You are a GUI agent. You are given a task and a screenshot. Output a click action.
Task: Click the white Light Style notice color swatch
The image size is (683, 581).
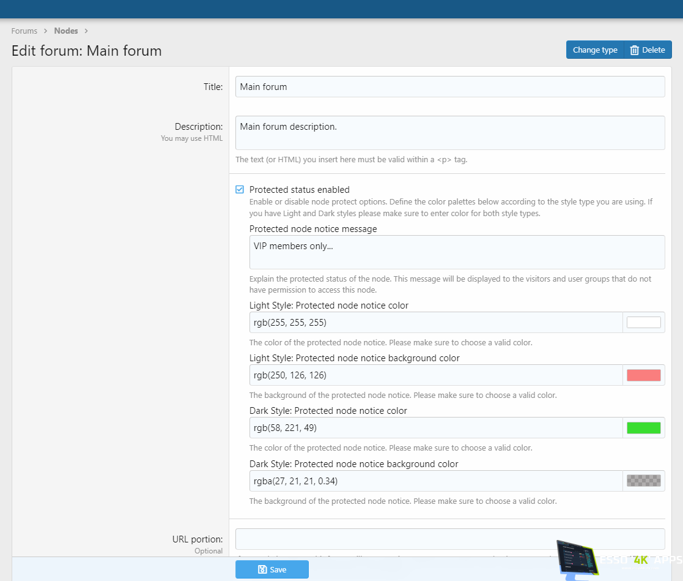coord(643,323)
